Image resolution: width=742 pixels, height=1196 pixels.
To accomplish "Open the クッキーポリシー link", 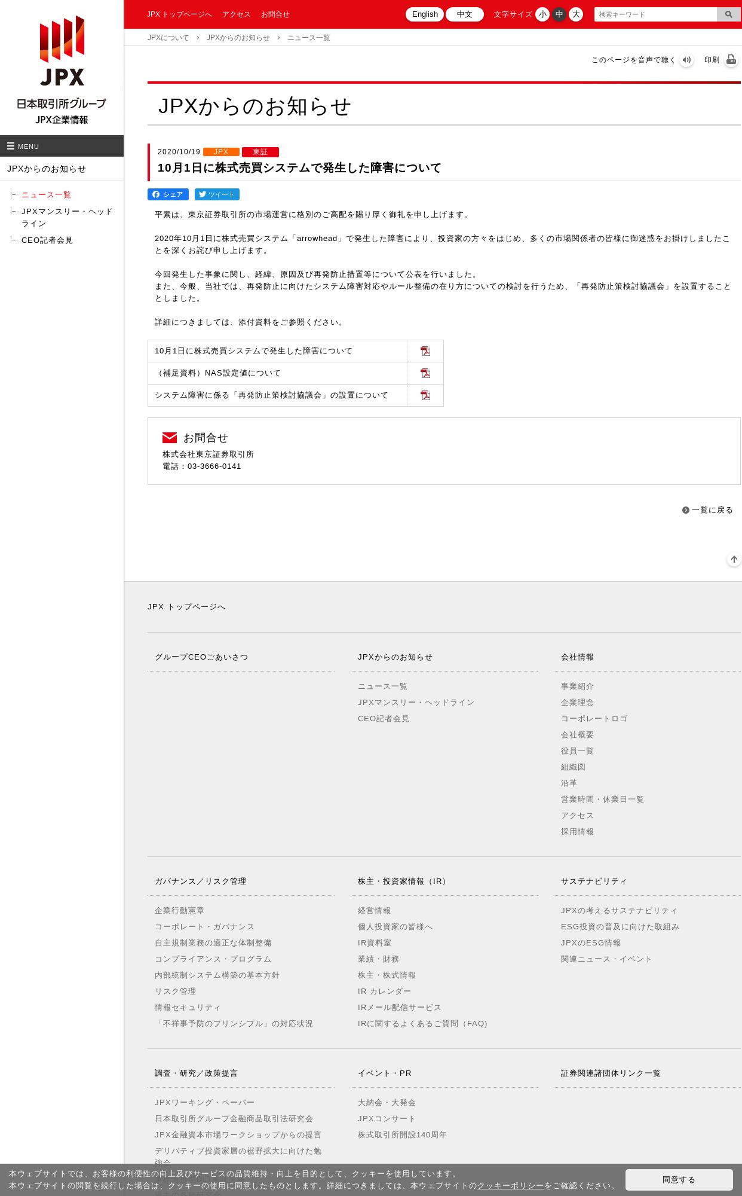I will coord(510,1186).
